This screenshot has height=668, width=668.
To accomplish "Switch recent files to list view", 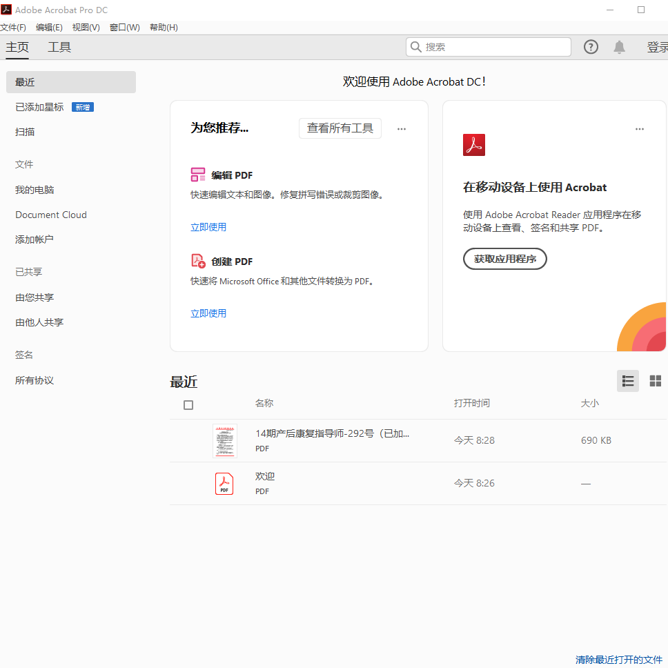I will [627, 381].
